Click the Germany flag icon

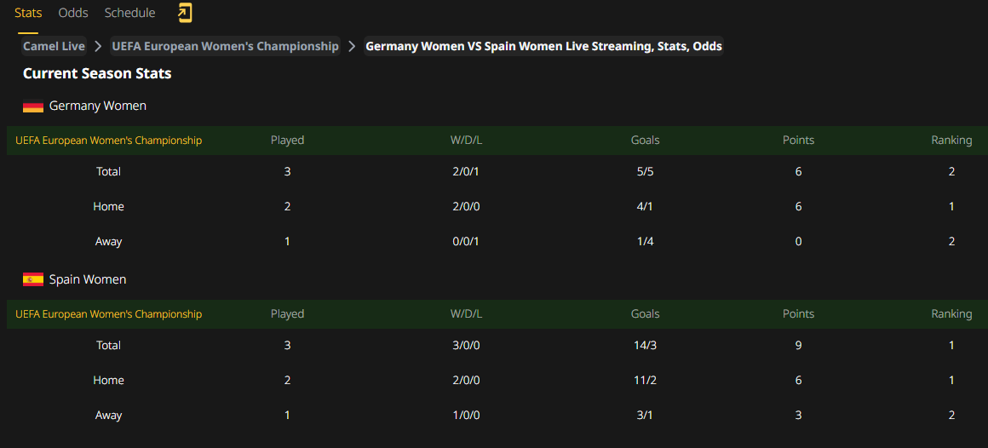click(x=32, y=106)
